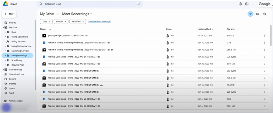Open the Help question mark icon
This screenshot has height=113, width=273.
[241, 4]
